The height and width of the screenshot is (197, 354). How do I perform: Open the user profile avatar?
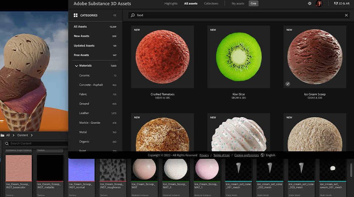319,3
